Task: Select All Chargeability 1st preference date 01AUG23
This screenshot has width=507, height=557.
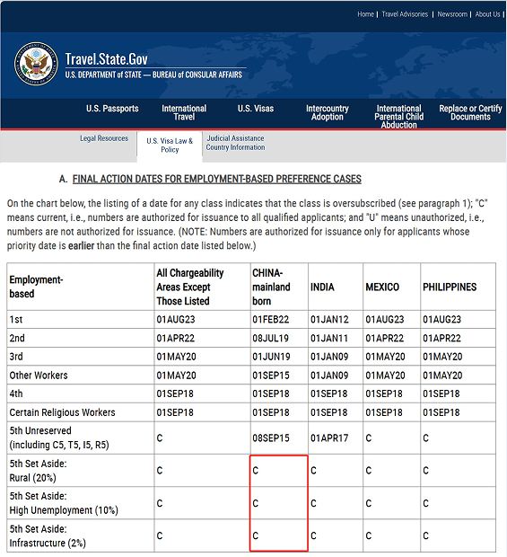Action: point(176,319)
